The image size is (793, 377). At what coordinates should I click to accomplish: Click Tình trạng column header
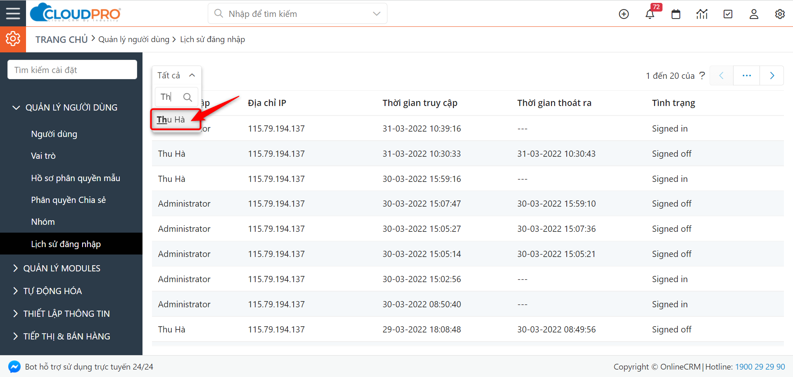[x=673, y=103]
